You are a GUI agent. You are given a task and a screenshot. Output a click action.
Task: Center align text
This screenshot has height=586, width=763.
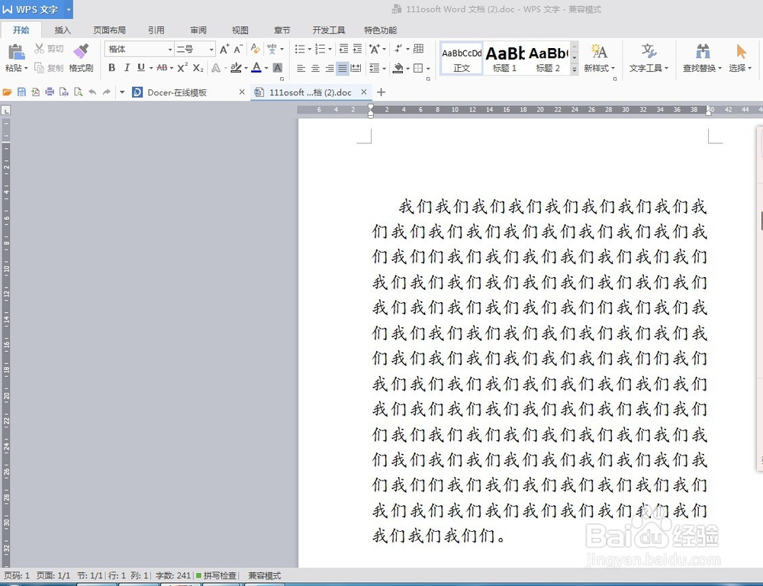pos(315,68)
